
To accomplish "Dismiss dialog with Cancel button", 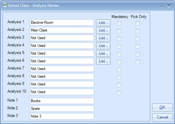I will point(162,117).
